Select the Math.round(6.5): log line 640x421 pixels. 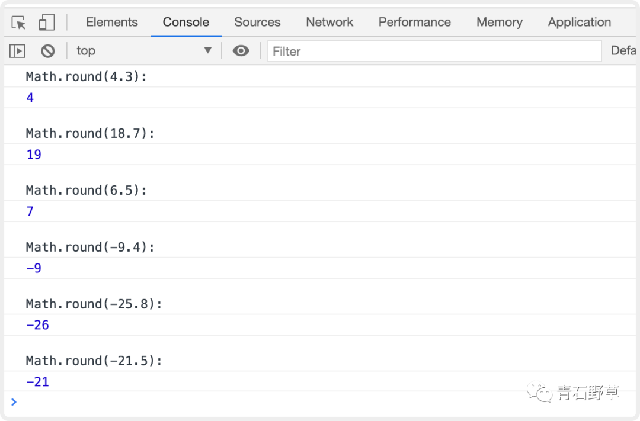(87, 190)
